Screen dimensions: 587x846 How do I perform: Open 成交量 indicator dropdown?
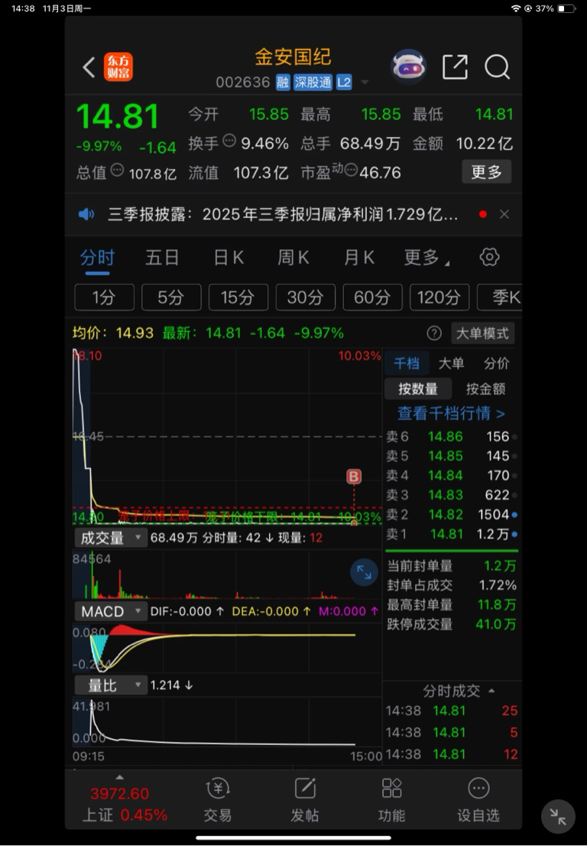110,538
